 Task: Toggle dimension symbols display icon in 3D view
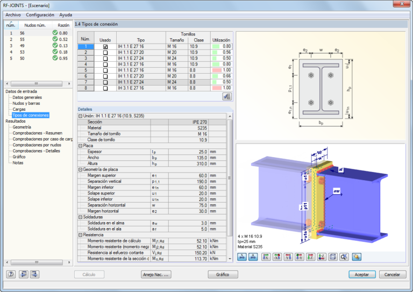(253, 257)
